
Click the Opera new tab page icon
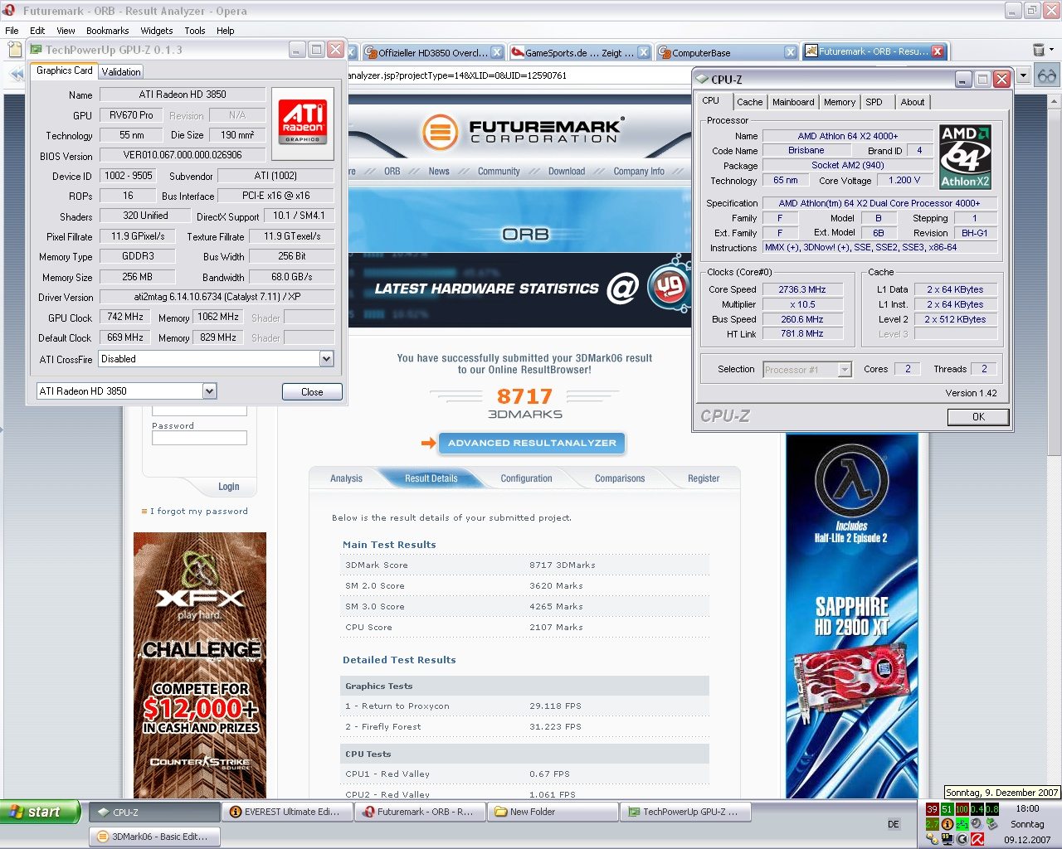point(14,51)
